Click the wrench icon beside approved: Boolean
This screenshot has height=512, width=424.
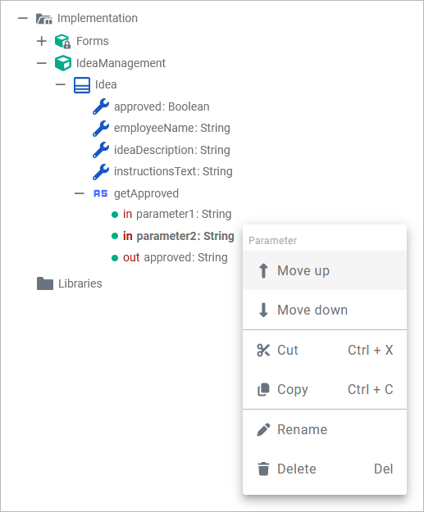[x=101, y=106]
